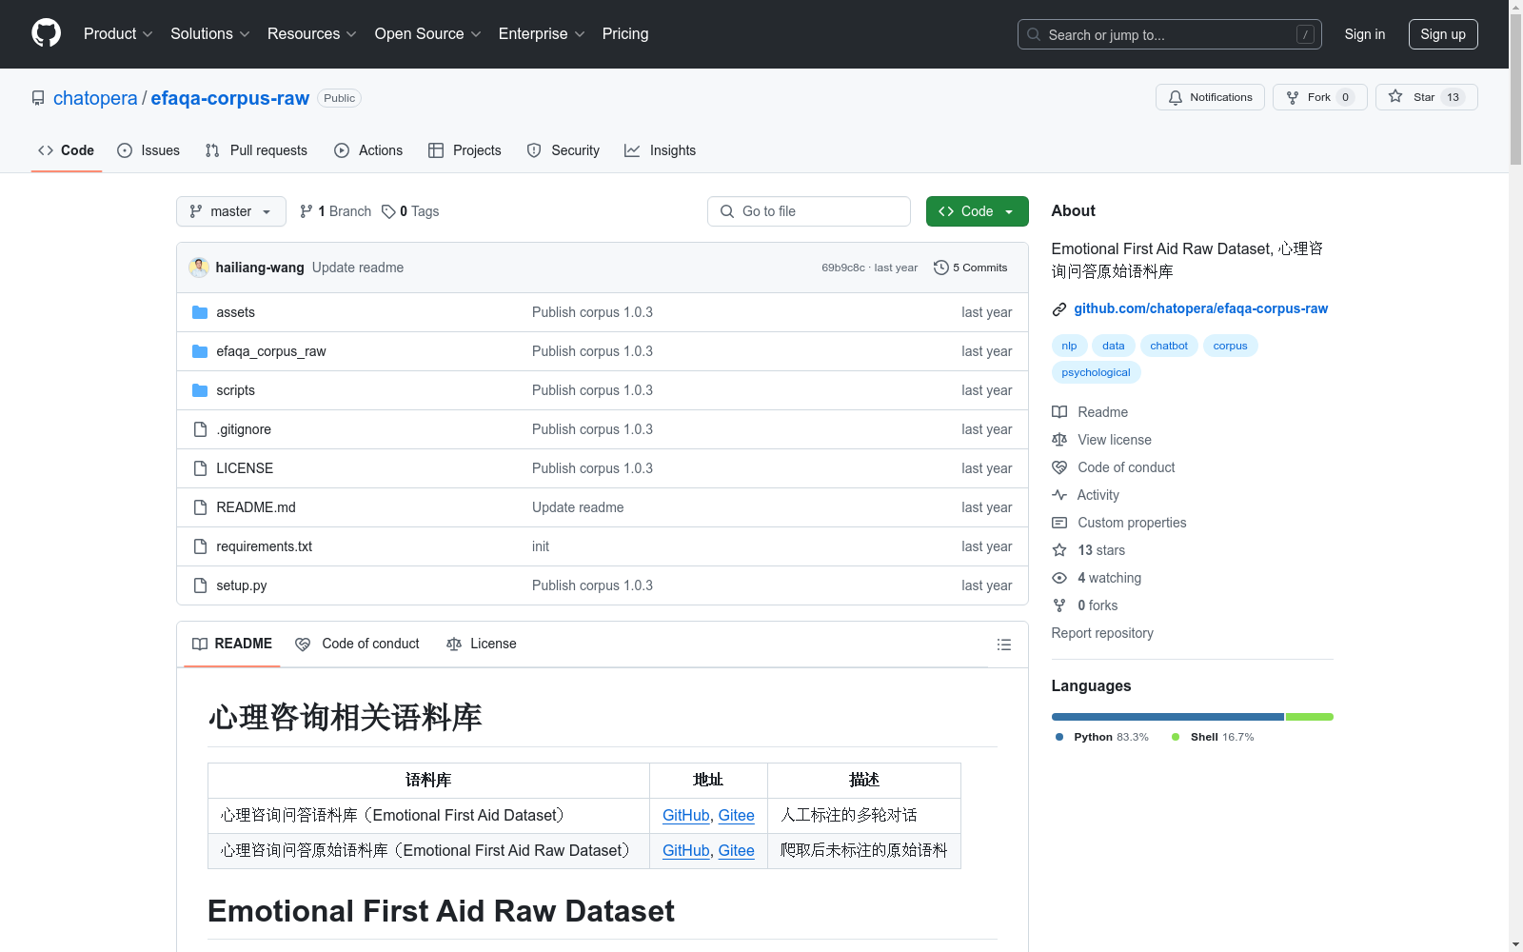This screenshot has width=1523, height=952.
Task: Click the Notifications bell button
Action: 1210,97
